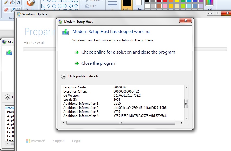Choose the left arrow shape
Viewport: 231px width, 151px height.
pos(71,6)
